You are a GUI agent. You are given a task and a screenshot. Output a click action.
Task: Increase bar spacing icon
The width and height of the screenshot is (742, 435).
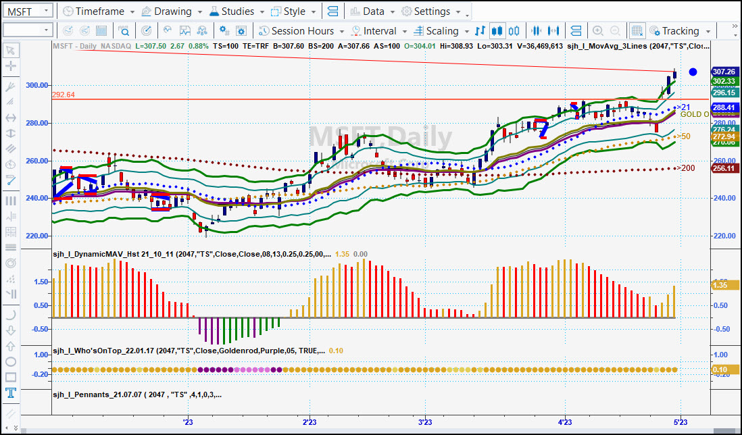(553, 31)
